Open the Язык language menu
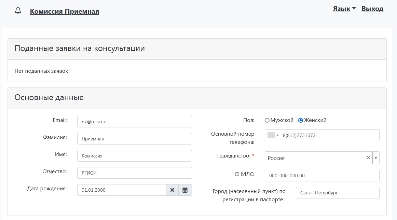 (x=344, y=9)
